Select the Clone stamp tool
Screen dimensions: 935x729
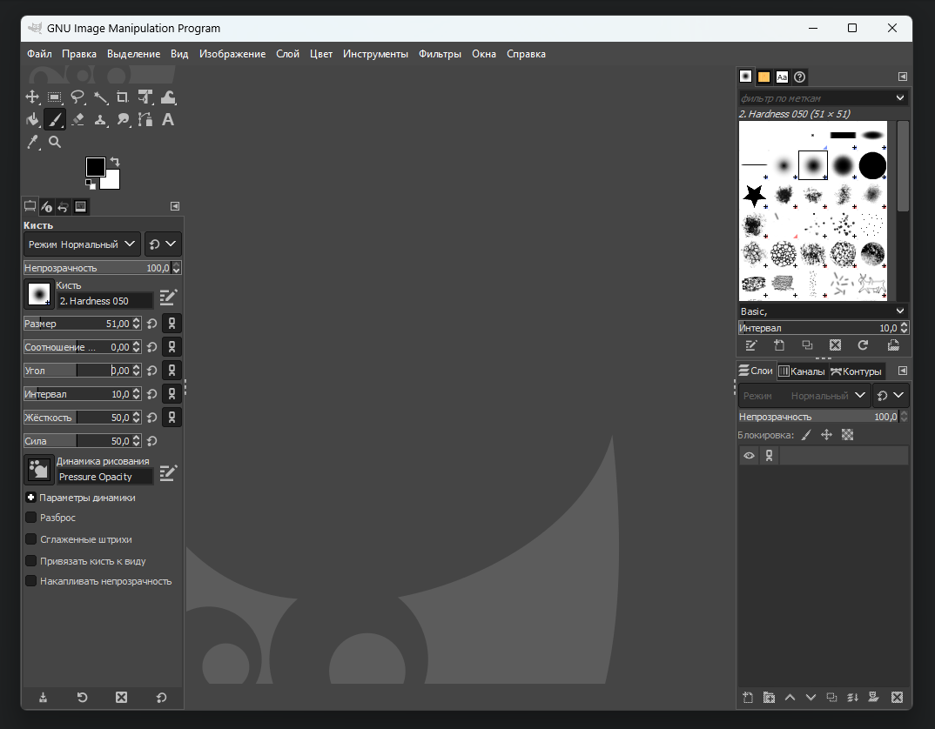point(100,119)
